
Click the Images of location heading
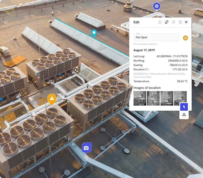tap(147, 88)
